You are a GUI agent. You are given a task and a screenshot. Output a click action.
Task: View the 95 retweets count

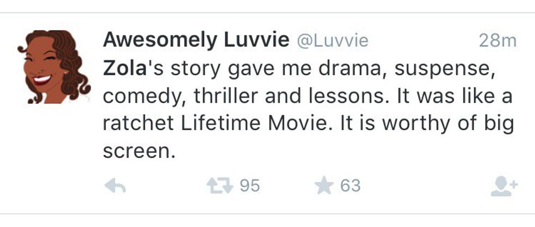point(250,186)
